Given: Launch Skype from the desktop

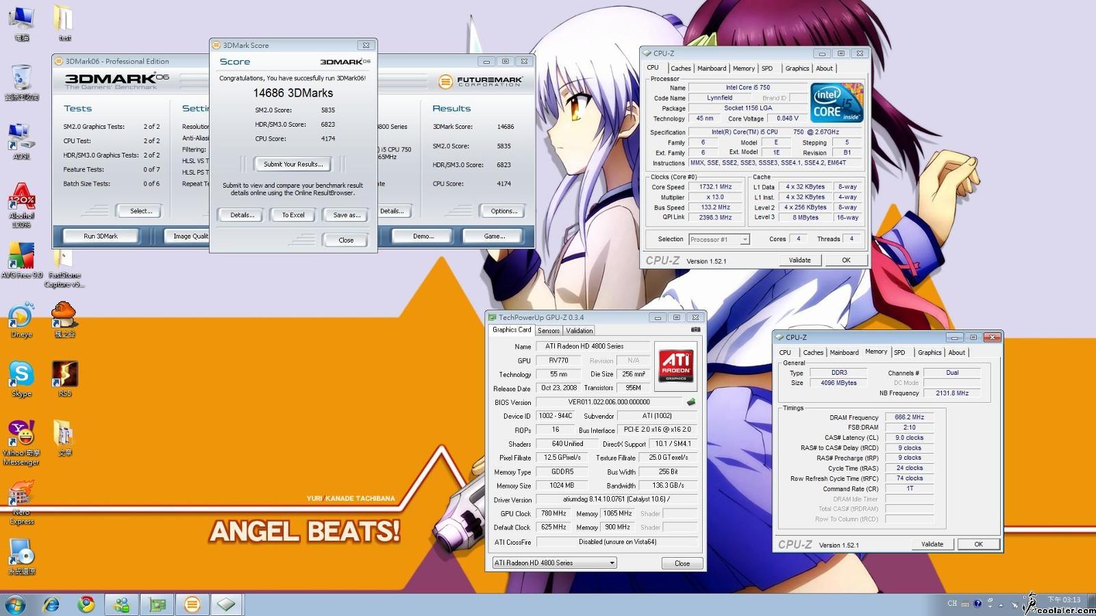Looking at the screenshot, I should 21,379.
